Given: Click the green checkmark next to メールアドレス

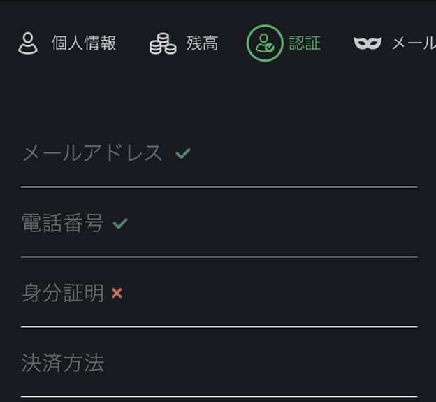Looking at the screenshot, I should click(x=183, y=153).
